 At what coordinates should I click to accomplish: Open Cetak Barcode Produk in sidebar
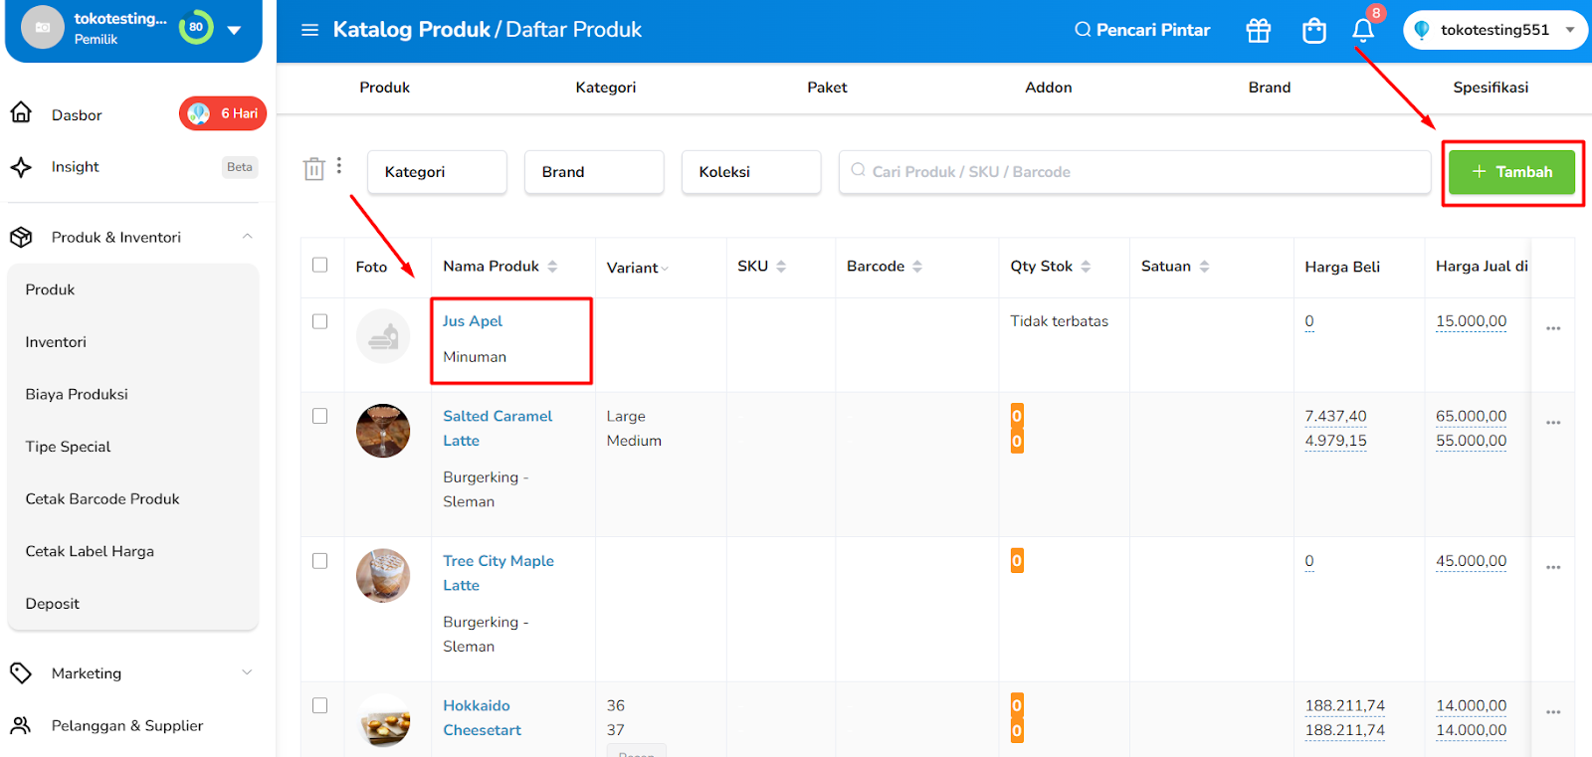(x=102, y=499)
